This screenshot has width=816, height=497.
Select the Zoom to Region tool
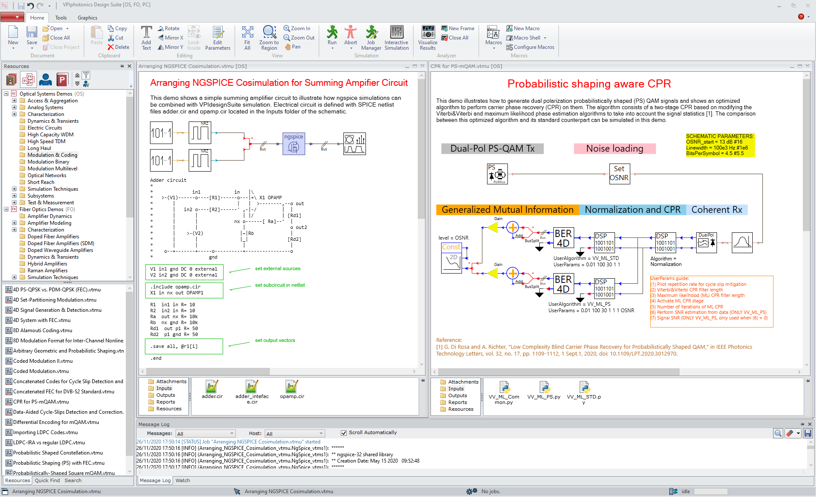pyautogui.click(x=269, y=38)
